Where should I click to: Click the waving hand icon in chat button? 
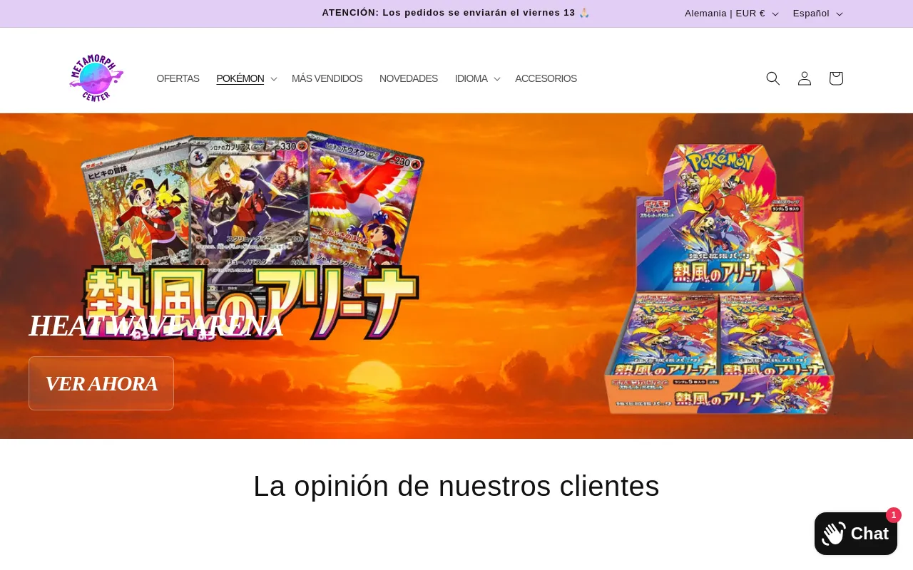click(x=832, y=533)
